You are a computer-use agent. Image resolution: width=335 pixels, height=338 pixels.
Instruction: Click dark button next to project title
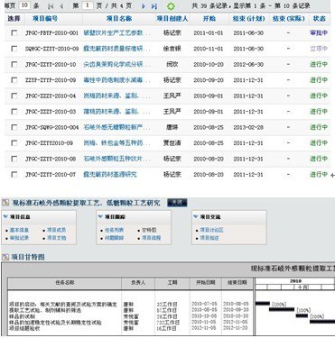[177, 203]
